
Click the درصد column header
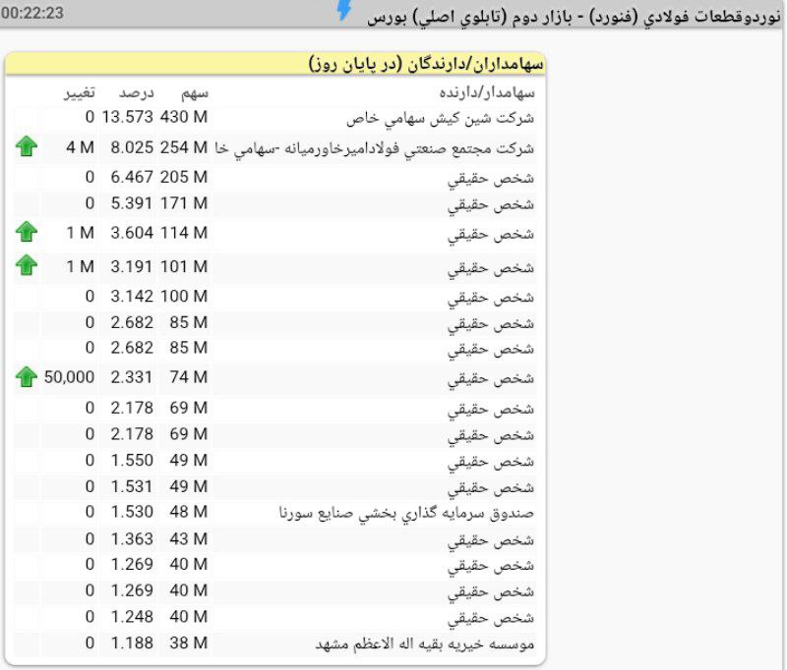[137, 93]
